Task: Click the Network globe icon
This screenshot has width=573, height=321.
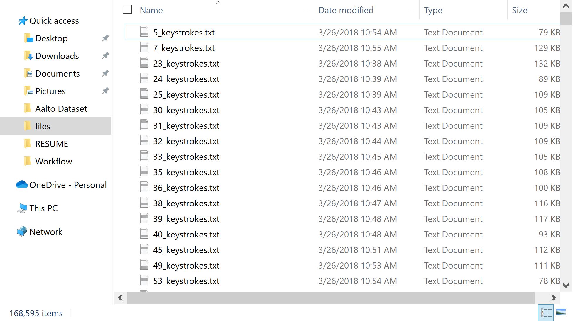Action: [x=22, y=232]
